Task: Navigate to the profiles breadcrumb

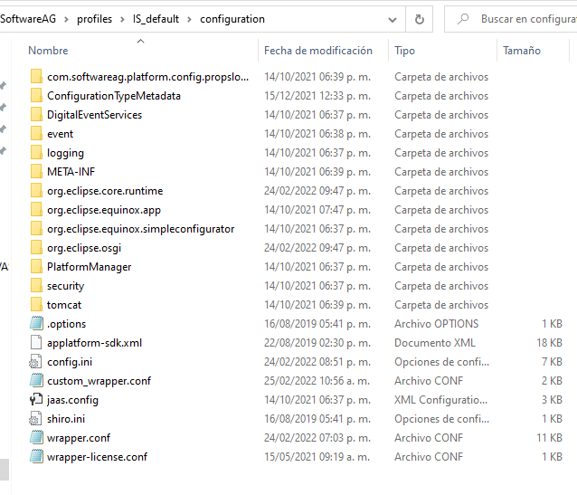Action: 94,19
